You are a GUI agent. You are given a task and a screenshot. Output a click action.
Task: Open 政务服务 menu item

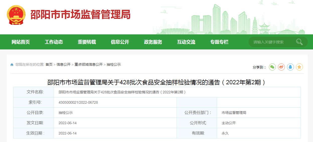[x=153, y=42]
